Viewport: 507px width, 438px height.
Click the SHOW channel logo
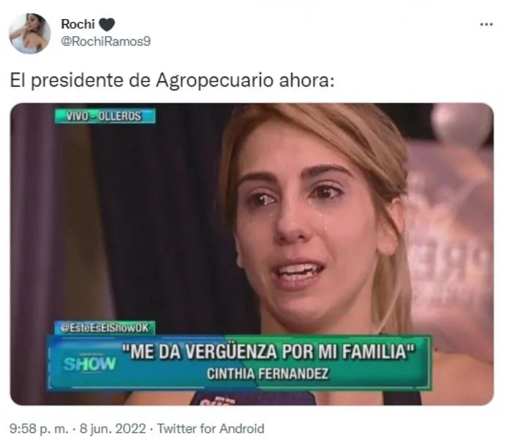(x=89, y=364)
